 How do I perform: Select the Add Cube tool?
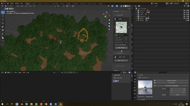pyautogui.click(x=3, y=41)
